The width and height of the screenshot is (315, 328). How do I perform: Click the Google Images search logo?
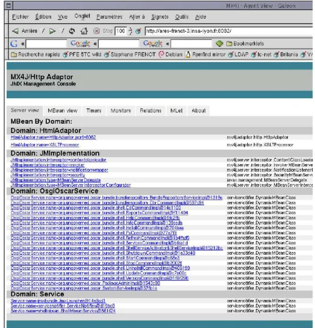click(x=153, y=44)
